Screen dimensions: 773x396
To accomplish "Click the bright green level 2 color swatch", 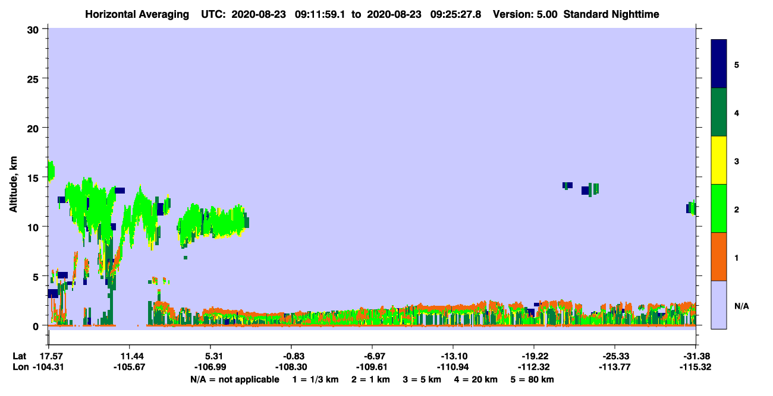I will [719, 208].
